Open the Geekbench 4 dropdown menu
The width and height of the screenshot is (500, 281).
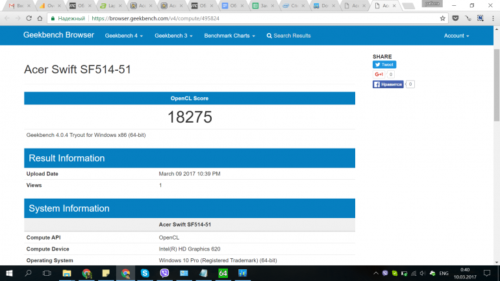[x=124, y=36]
